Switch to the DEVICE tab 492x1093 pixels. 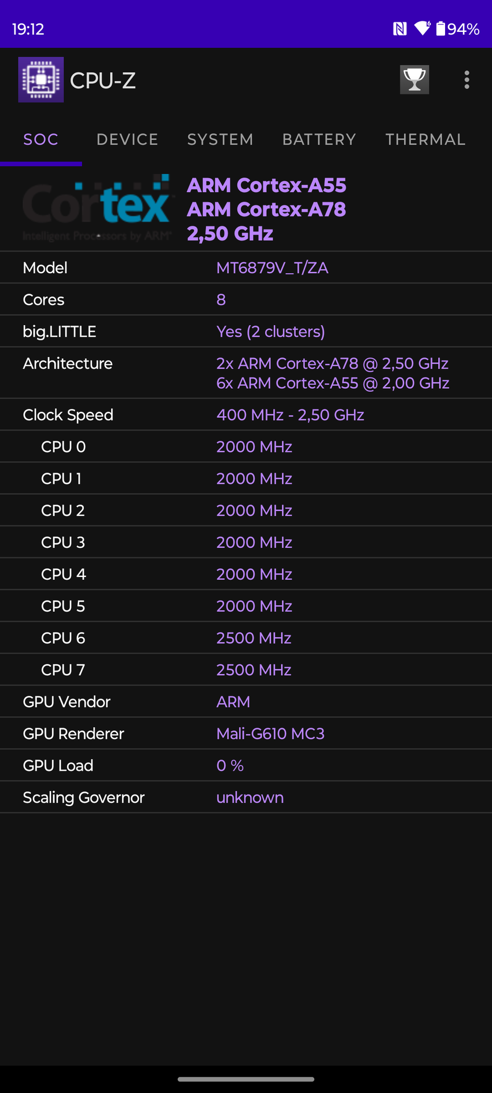(x=127, y=139)
